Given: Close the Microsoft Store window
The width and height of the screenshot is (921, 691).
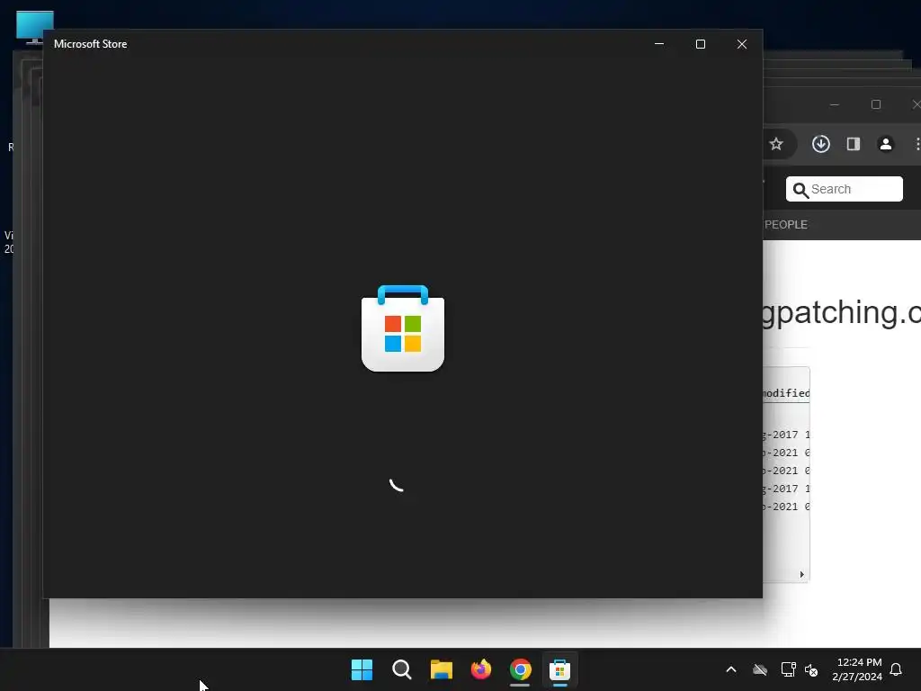Looking at the screenshot, I should pyautogui.click(x=742, y=44).
